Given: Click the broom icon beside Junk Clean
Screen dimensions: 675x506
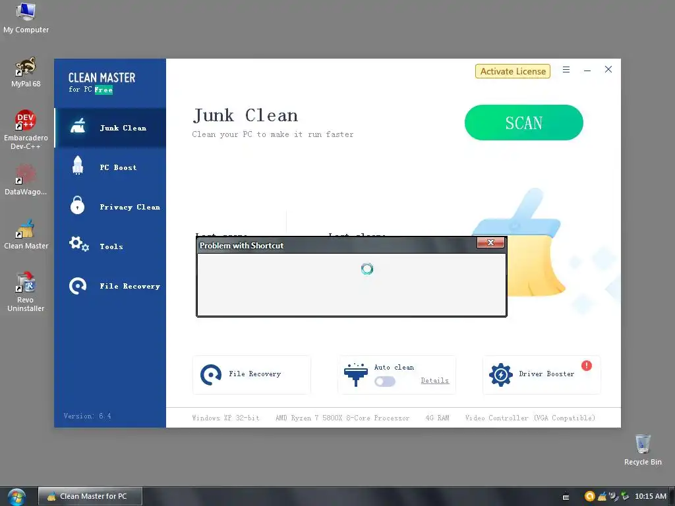Looking at the screenshot, I should pyautogui.click(x=78, y=126).
